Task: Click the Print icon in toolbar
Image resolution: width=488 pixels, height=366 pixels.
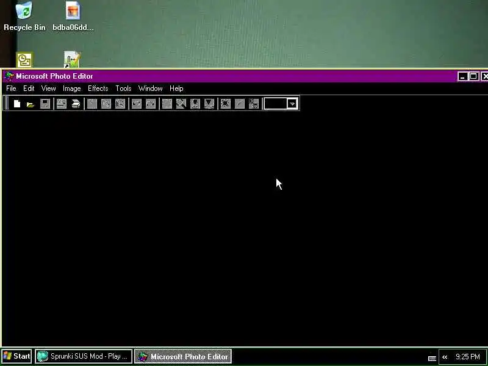Action: click(x=62, y=104)
